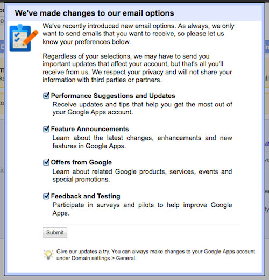Screen dimensions: 269x280
Task: Click the 'Give our updates a try' tip
Action: 155,255
